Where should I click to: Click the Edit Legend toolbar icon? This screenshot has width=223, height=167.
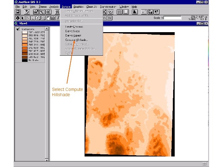[x=42, y=12]
